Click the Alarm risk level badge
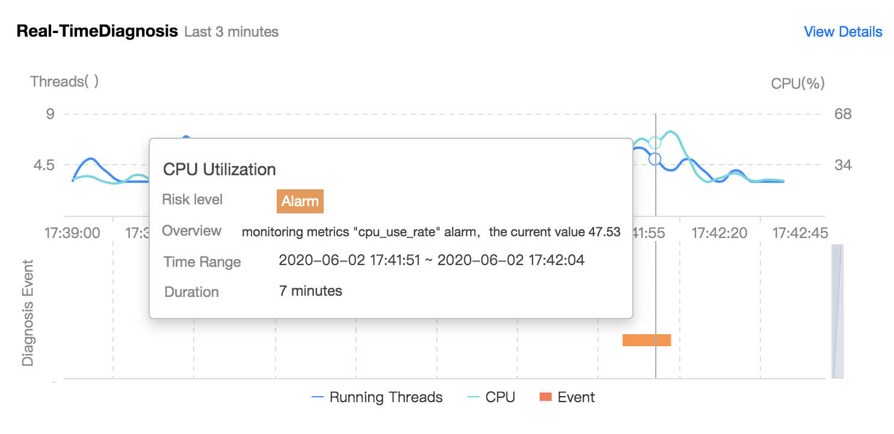 point(300,201)
